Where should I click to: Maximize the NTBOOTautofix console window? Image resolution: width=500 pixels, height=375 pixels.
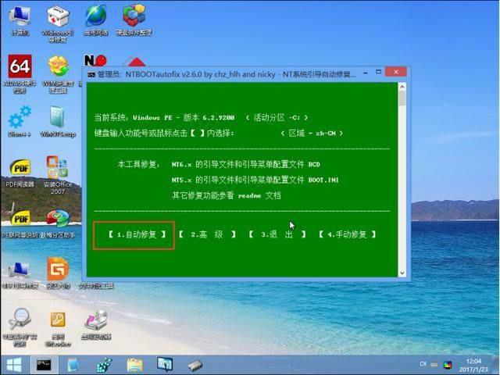pyautogui.click(x=378, y=73)
